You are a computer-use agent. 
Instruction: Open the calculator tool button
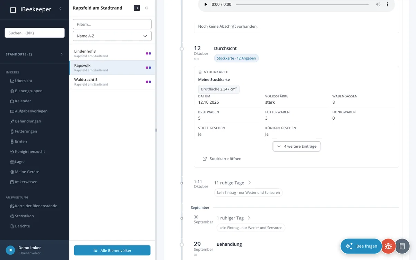pos(402,246)
